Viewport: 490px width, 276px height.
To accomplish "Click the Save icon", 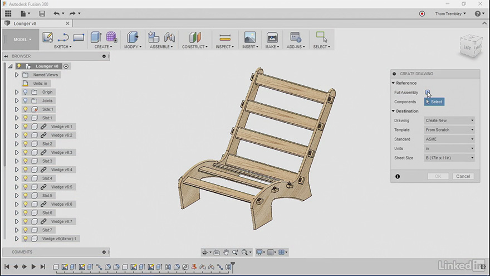I will click(x=42, y=13).
